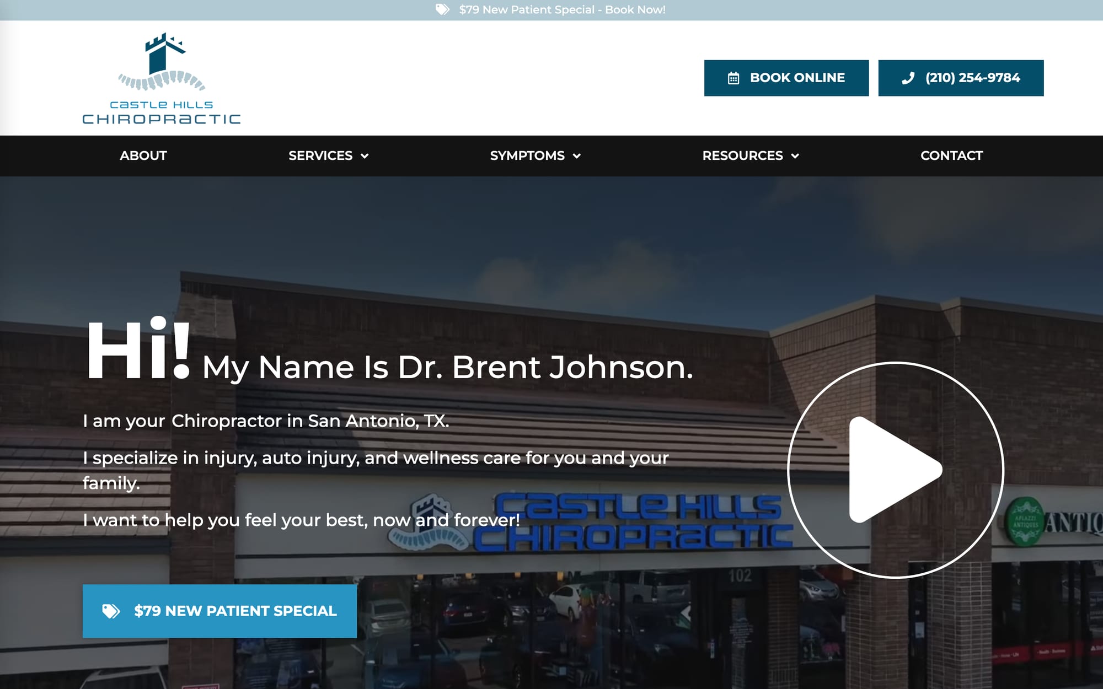Click the phone handset icon

(908, 78)
